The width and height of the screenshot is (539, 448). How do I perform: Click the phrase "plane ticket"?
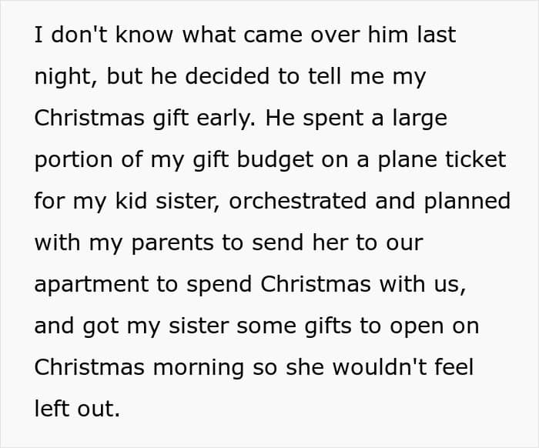[442, 160]
